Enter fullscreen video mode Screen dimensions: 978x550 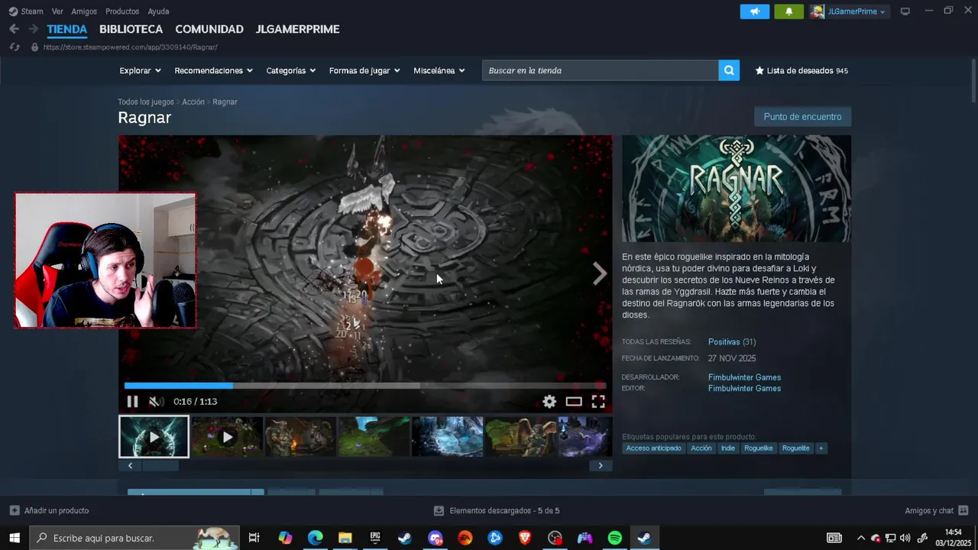(598, 401)
